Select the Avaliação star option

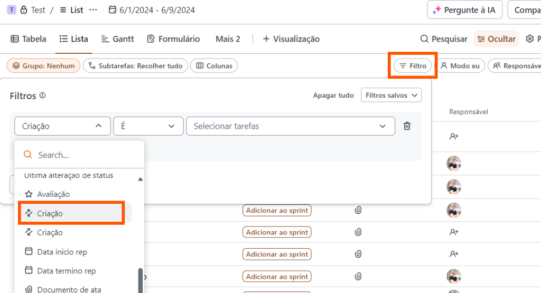tap(53, 194)
